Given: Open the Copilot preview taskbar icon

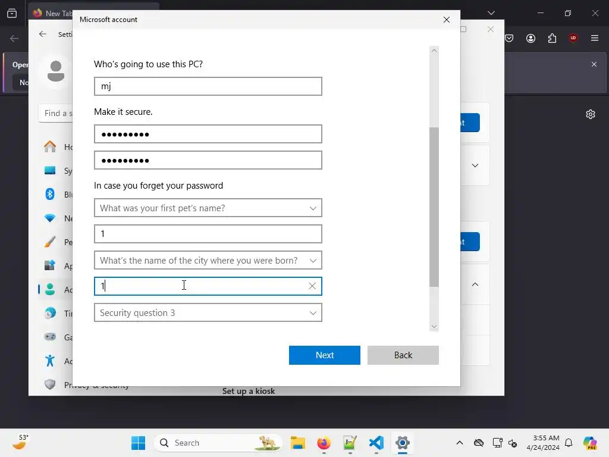Looking at the screenshot, I should [x=590, y=443].
